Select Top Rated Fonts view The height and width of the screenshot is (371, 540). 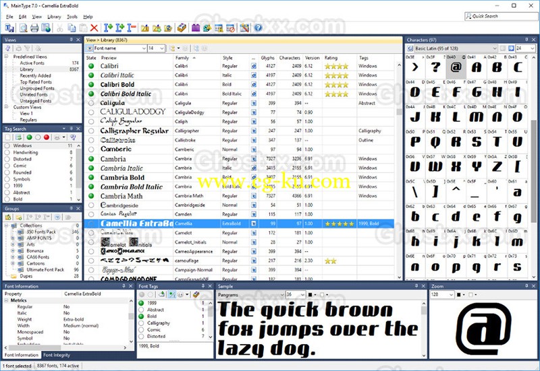[x=36, y=81]
